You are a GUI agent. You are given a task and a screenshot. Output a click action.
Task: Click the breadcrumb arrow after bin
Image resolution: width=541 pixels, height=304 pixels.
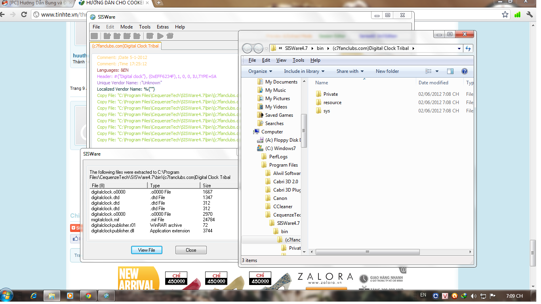pos(328,48)
